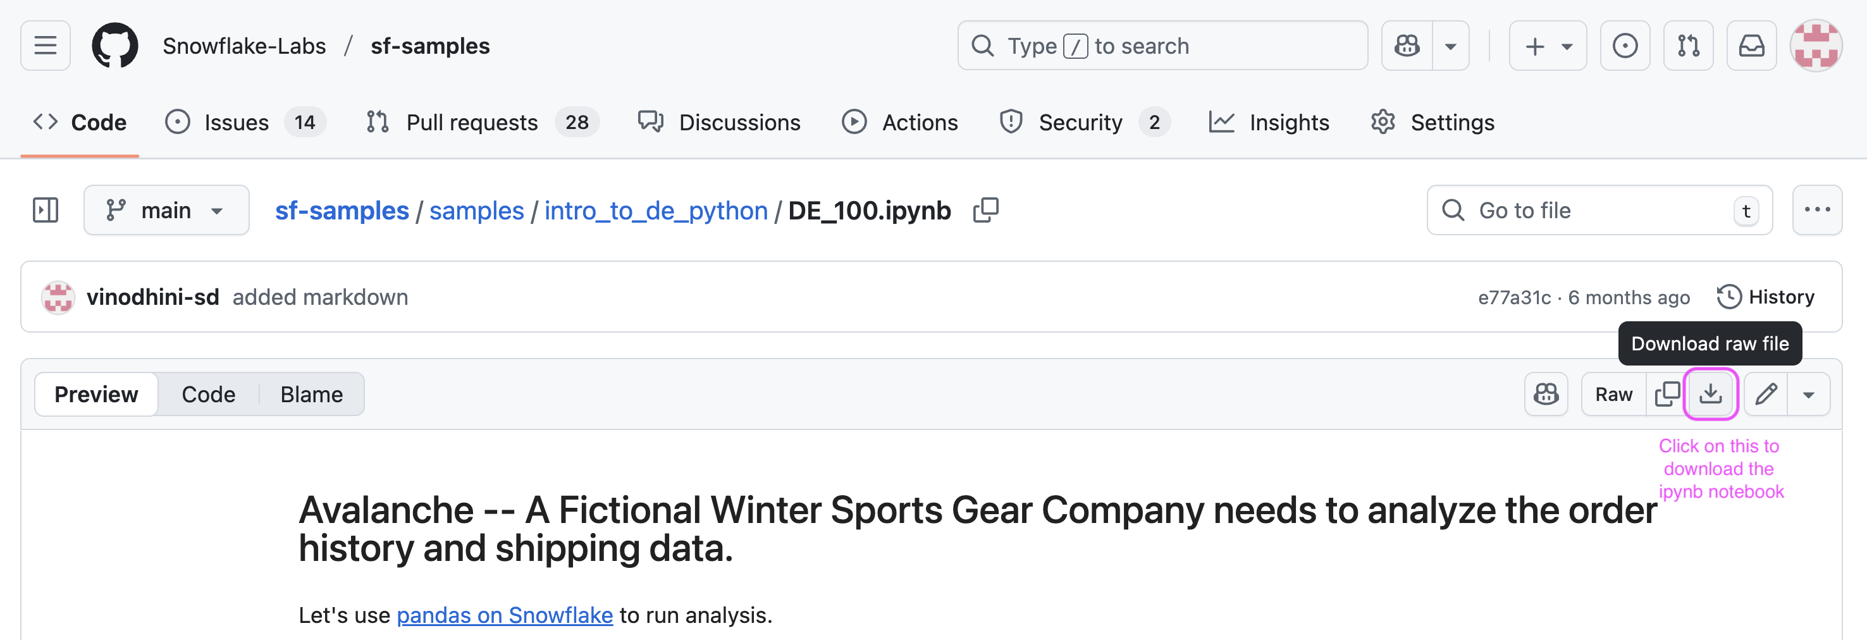Open Copilot icon in file toolbar
Viewport: 1867px width, 640px height.
point(1545,394)
